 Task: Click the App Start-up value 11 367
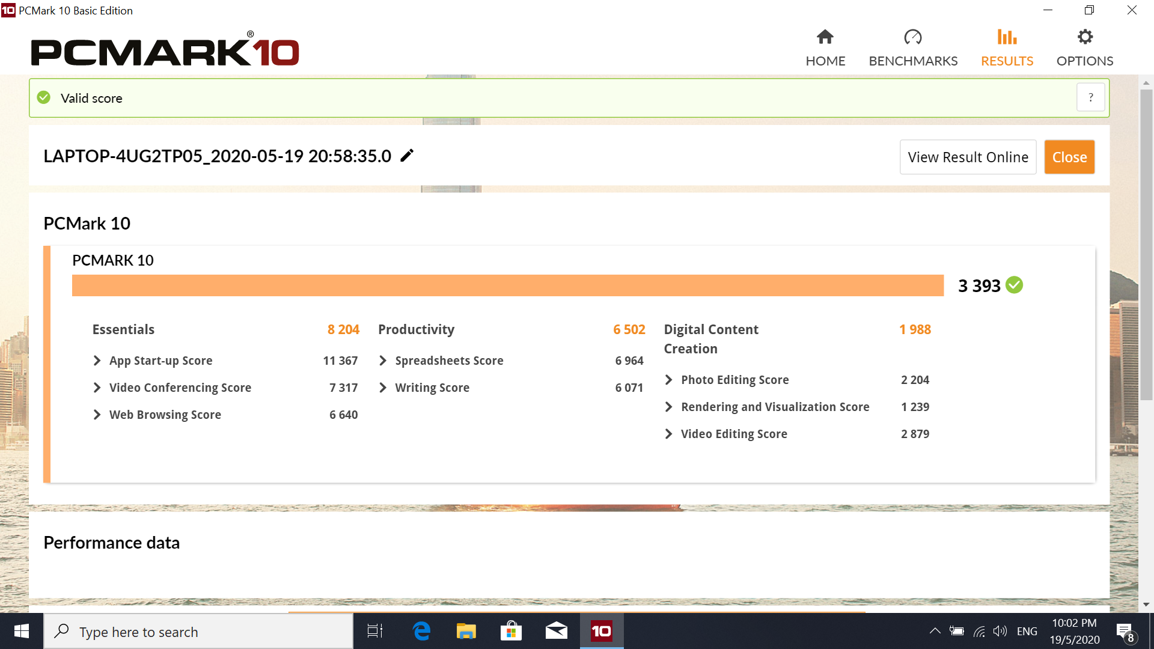click(340, 361)
